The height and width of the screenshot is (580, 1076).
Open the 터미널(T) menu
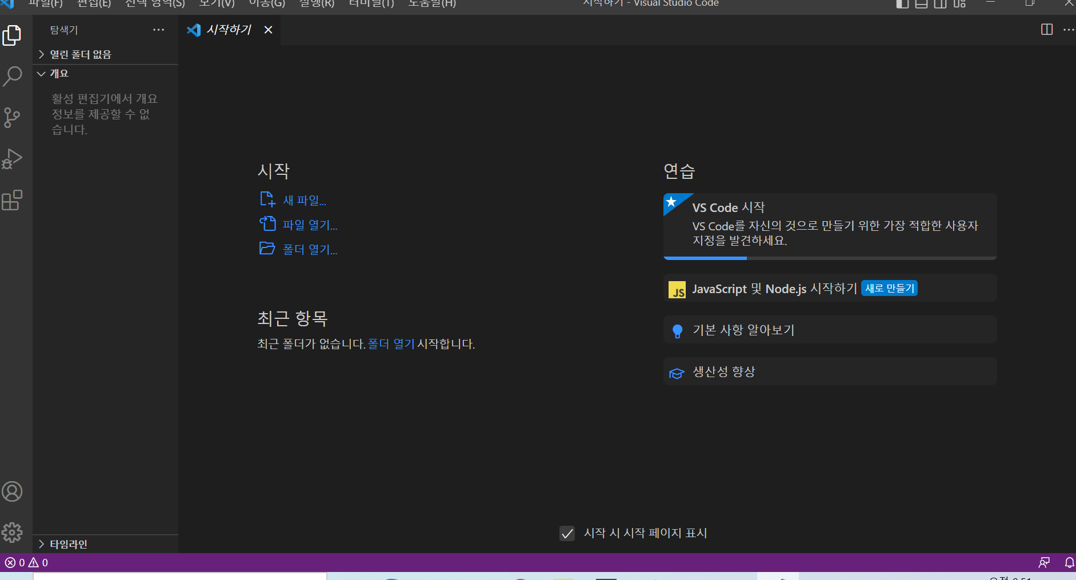371,3
